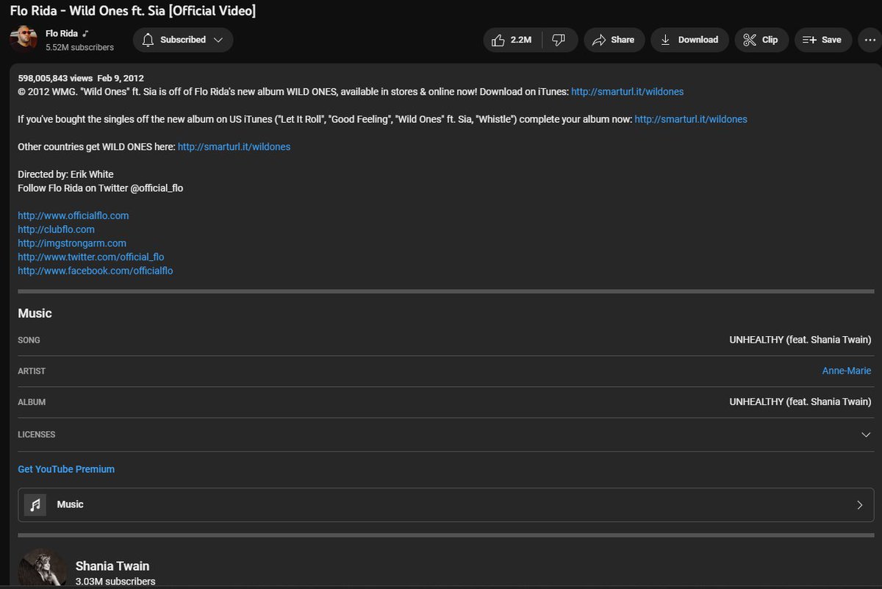Open the Subscribed notification dropdown
This screenshot has height=589, width=882.
tap(183, 40)
